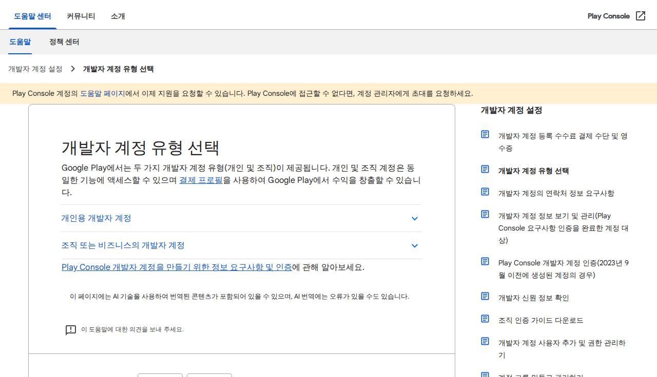Open sidebar article 개발자 계정 사용자 추가 및 권한 관리하기
This screenshot has width=657, height=377.
562,349
